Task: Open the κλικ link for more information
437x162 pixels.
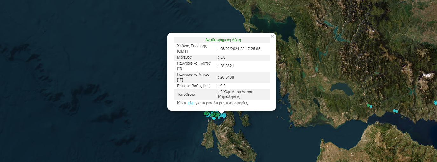Action: pyautogui.click(x=191, y=103)
